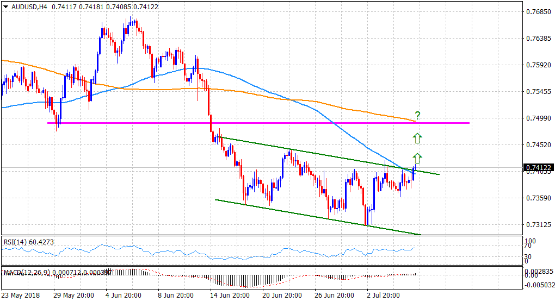
Task: Click the dropdown triangle beside AUDUSD,H4
Action: coord(6,5)
